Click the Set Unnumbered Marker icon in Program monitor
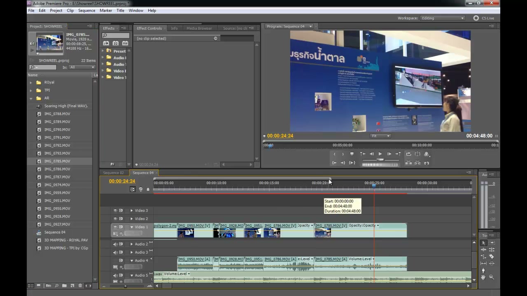Viewport: 527px width, 296px height. [x=352, y=154]
